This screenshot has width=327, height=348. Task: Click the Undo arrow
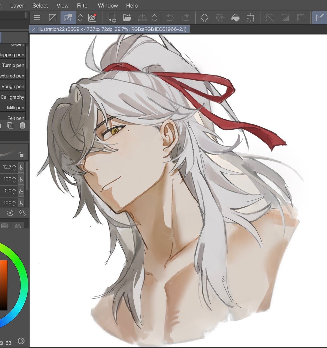170,18
